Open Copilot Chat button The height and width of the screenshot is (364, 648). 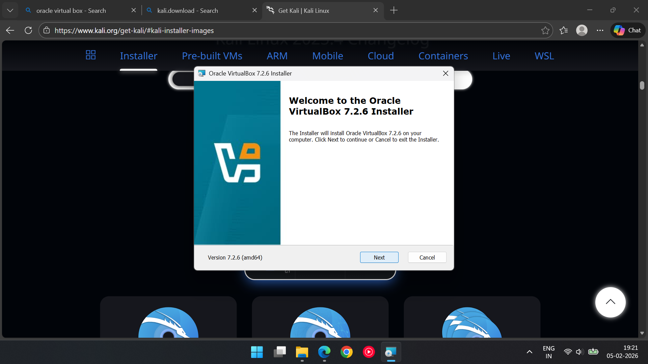[x=627, y=30]
